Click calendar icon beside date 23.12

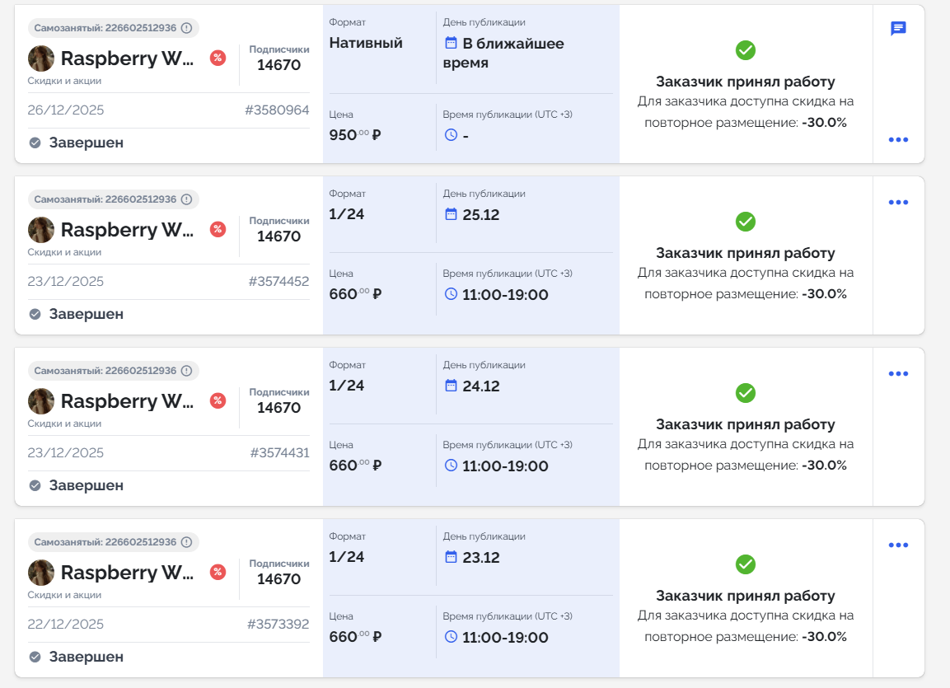point(451,557)
